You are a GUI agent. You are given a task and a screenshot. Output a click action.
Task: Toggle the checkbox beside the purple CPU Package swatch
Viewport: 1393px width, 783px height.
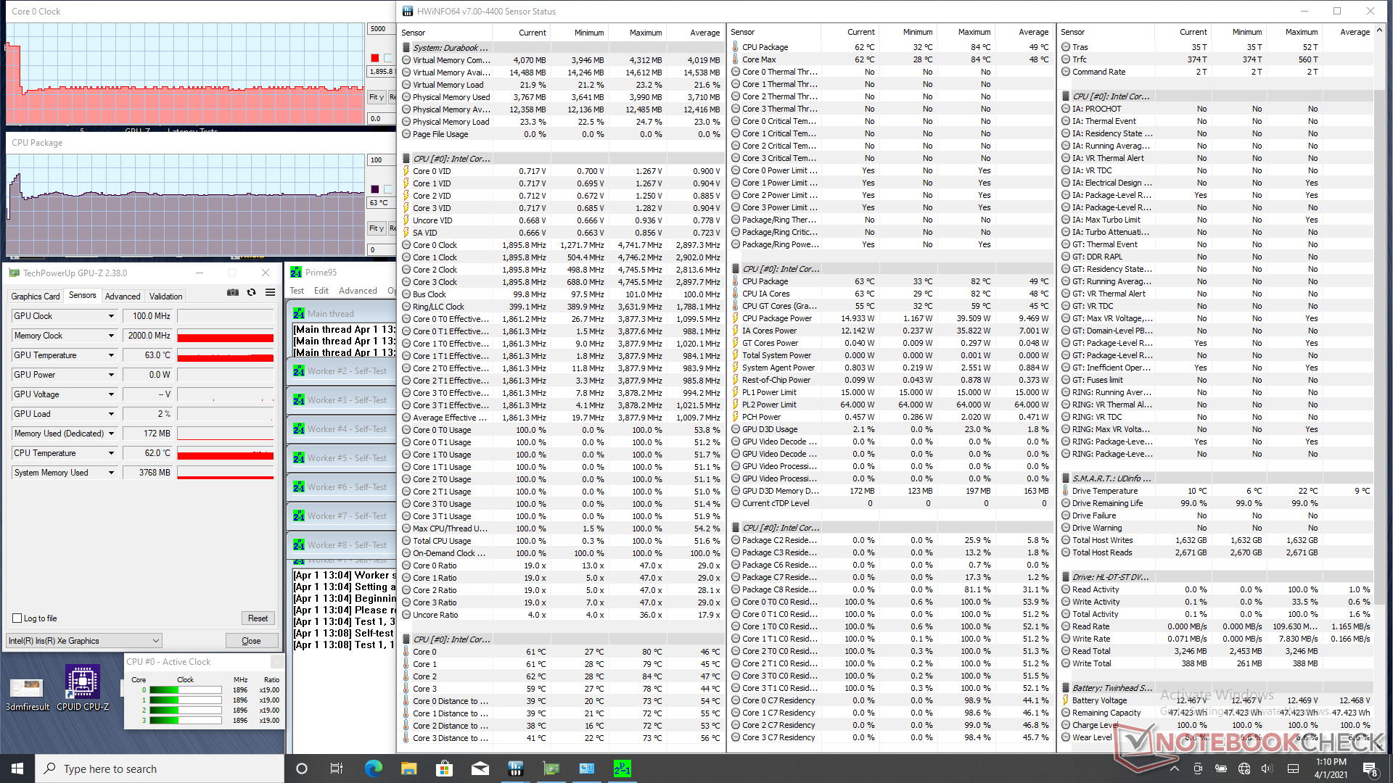[388, 189]
